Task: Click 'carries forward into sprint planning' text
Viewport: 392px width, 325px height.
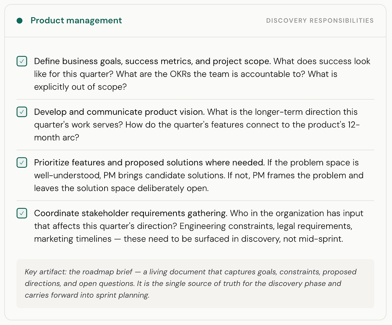Action: point(87,295)
